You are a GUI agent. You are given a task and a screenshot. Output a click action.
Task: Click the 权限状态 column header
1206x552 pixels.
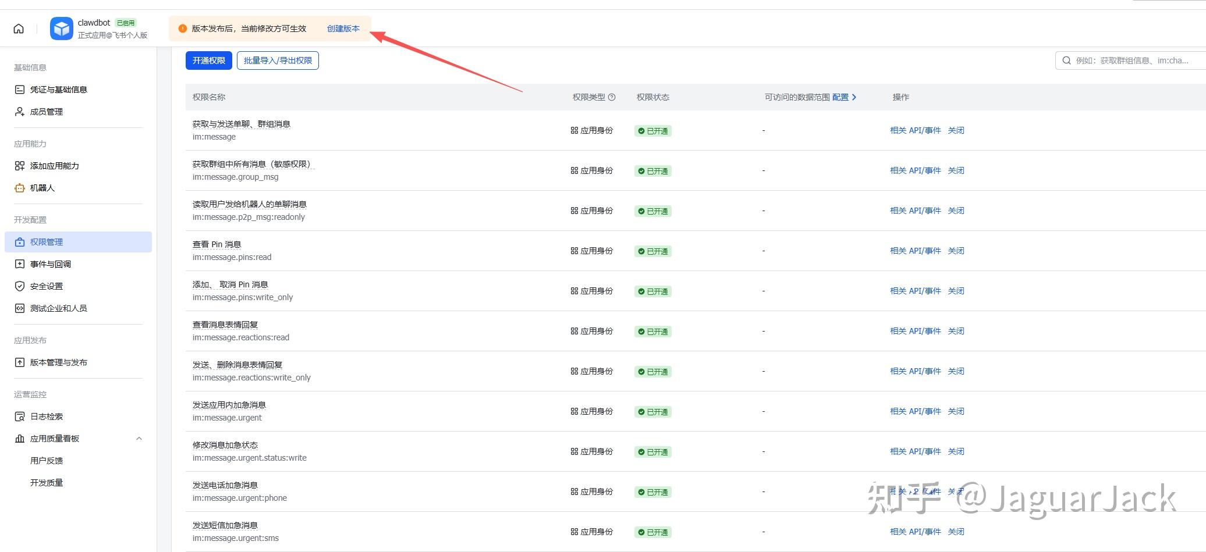pos(653,97)
